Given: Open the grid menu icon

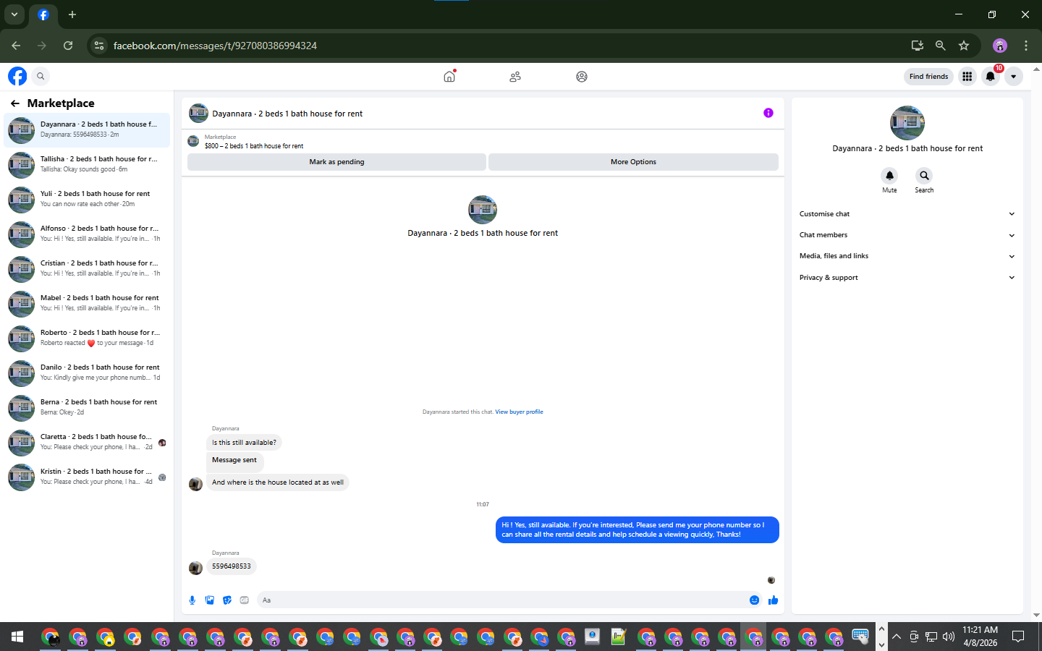Looking at the screenshot, I should coord(967,76).
